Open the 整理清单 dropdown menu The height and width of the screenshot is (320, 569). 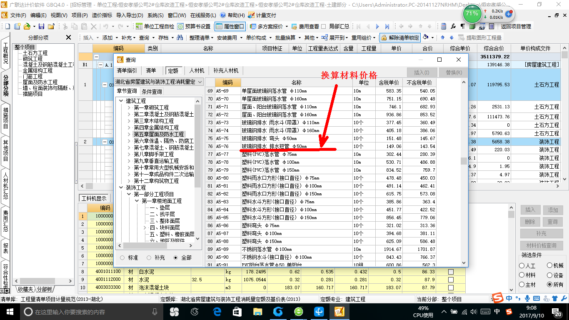(201, 37)
